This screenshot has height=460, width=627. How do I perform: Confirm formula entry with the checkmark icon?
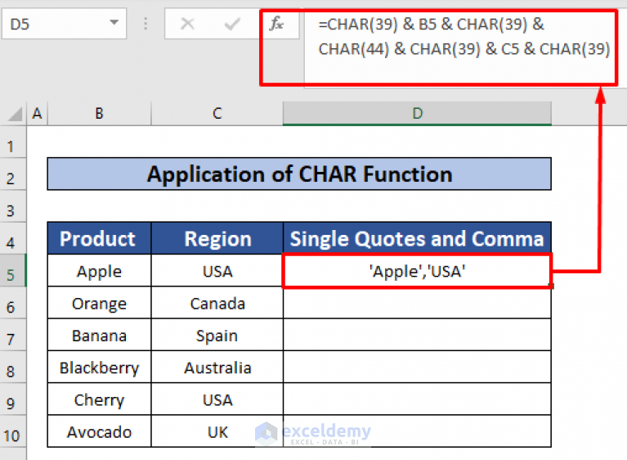[232, 24]
